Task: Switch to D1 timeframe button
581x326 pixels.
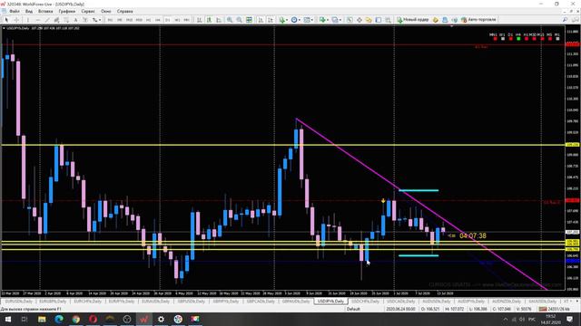Action: [167, 20]
